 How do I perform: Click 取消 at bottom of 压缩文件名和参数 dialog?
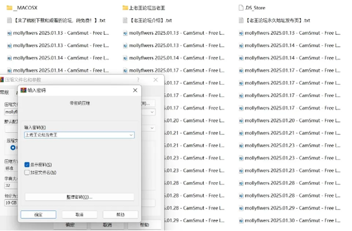point(107,225)
